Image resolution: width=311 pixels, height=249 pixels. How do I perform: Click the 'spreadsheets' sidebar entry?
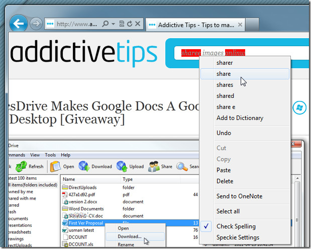(x=20, y=232)
